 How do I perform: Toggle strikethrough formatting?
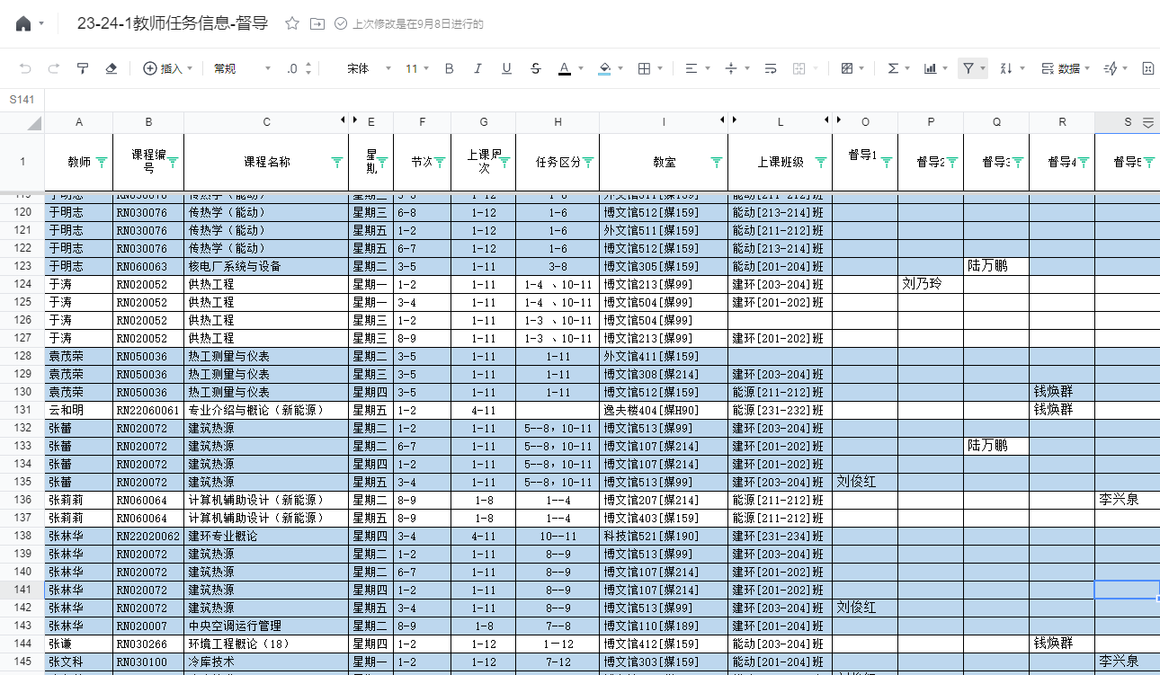point(536,68)
